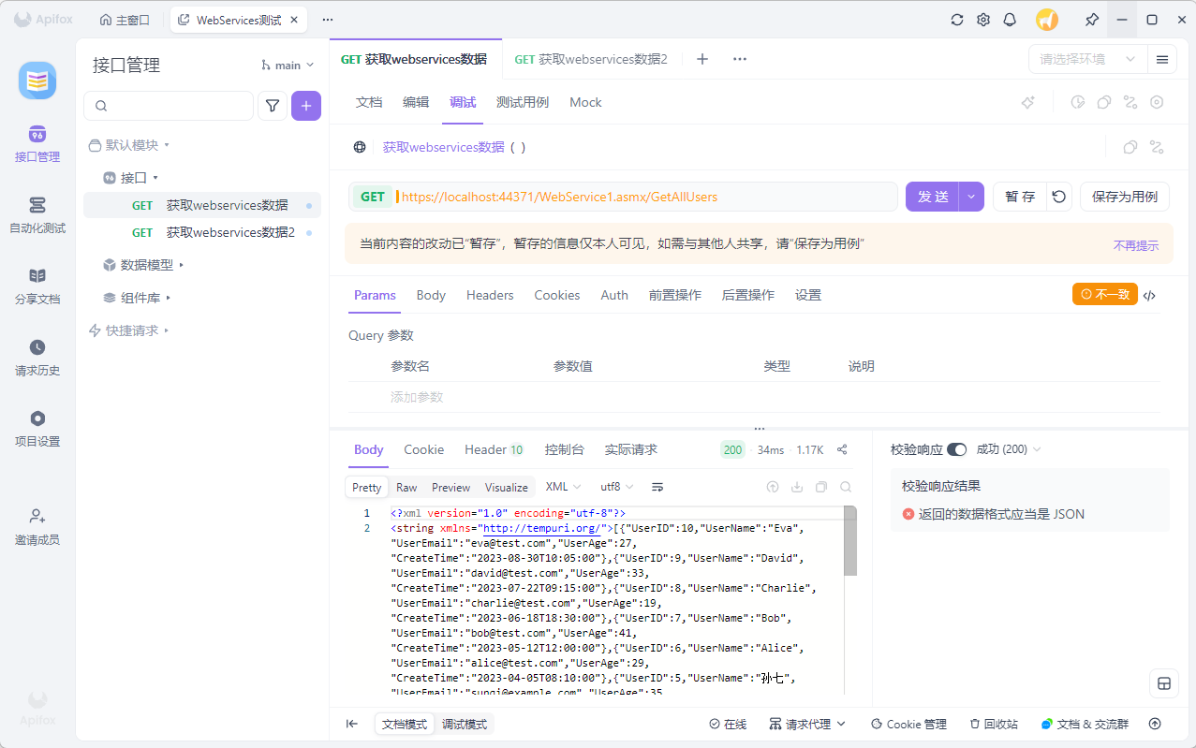
Task: Click the generate code icon
Action: [x=1150, y=295]
